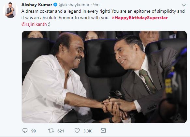Click the @akshaykumar handle

(74, 5)
